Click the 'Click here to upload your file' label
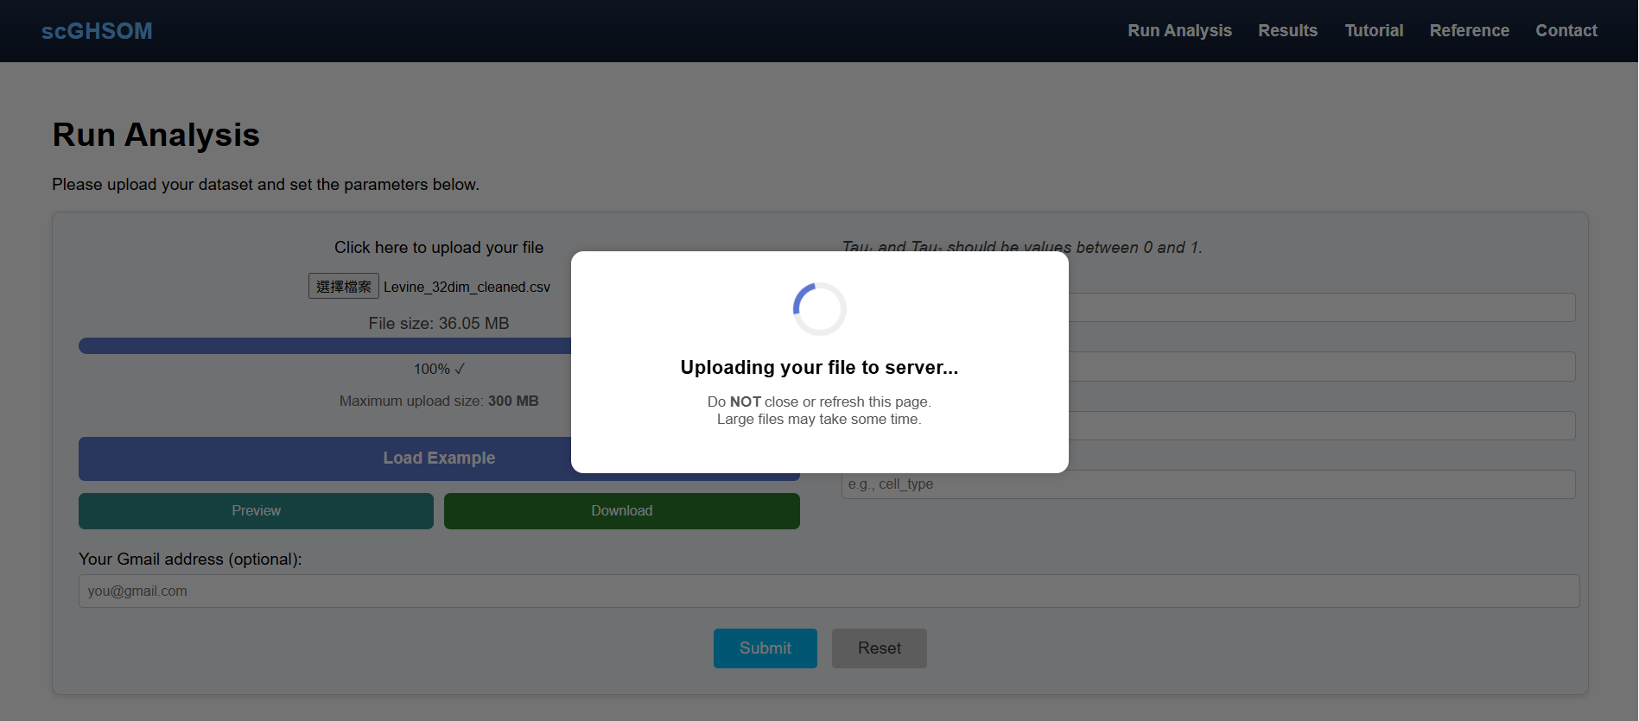This screenshot has width=1639, height=721. point(439,248)
